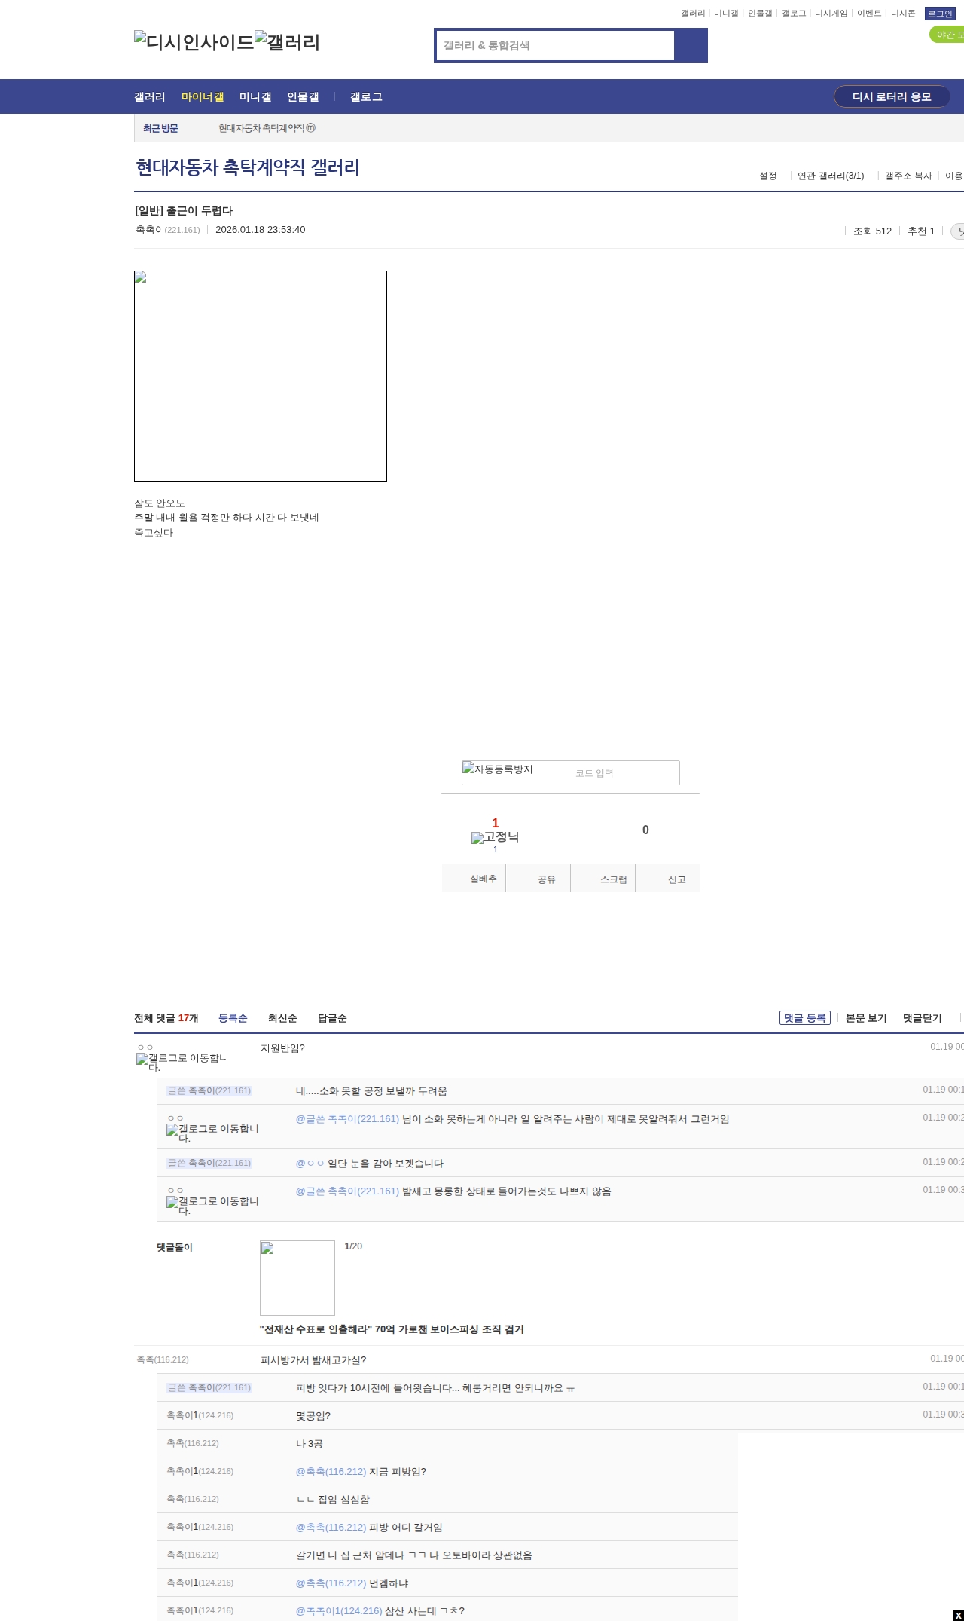The image size is (964, 1621).
Task: Click the 공유 share button
Action: [x=538, y=879]
